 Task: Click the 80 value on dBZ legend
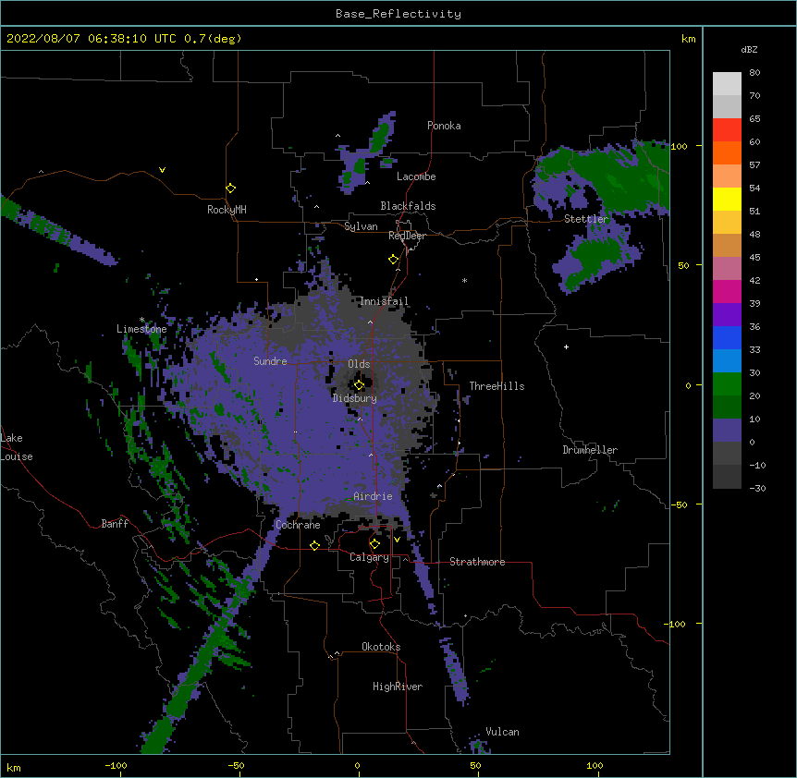(754, 73)
